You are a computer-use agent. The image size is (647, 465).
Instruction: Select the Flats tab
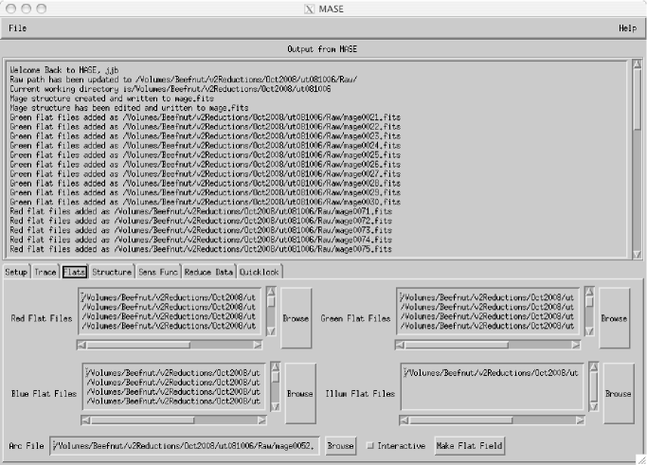74,272
